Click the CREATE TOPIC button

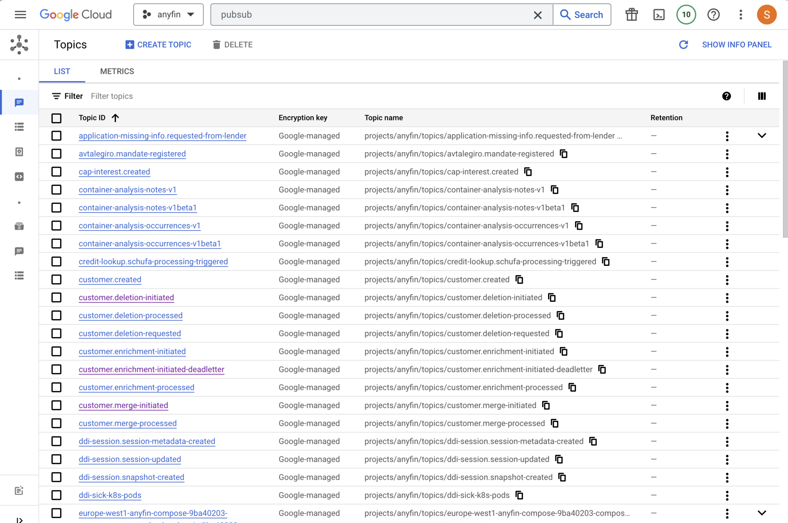[x=158, y=45]
